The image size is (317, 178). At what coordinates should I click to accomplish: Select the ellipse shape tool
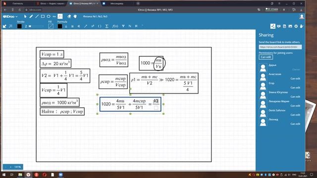coord(49,16)
